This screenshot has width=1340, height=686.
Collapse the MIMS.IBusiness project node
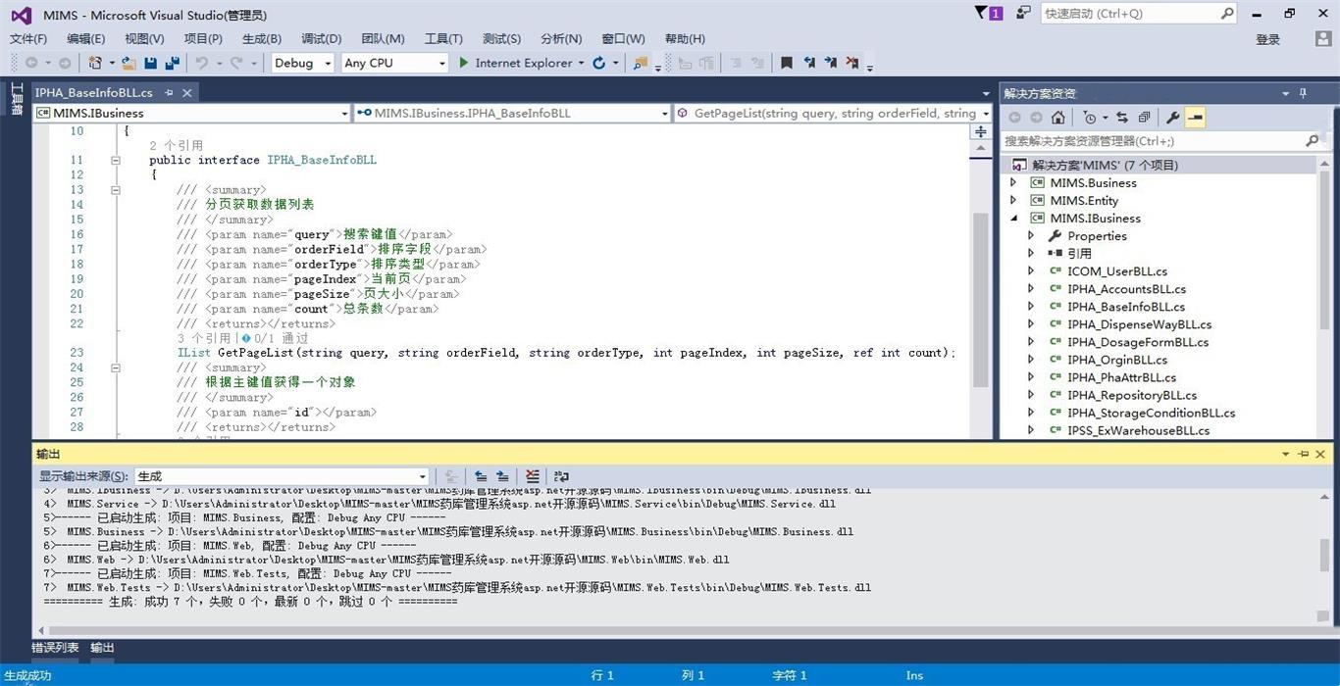tap(1013, 218)
